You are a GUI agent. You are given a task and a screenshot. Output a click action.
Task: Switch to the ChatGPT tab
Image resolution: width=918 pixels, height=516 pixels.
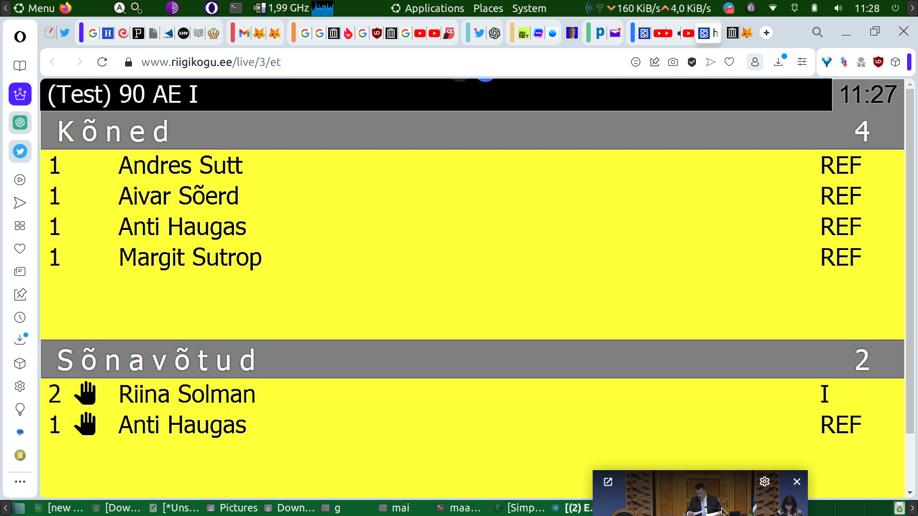coord(495,33)
